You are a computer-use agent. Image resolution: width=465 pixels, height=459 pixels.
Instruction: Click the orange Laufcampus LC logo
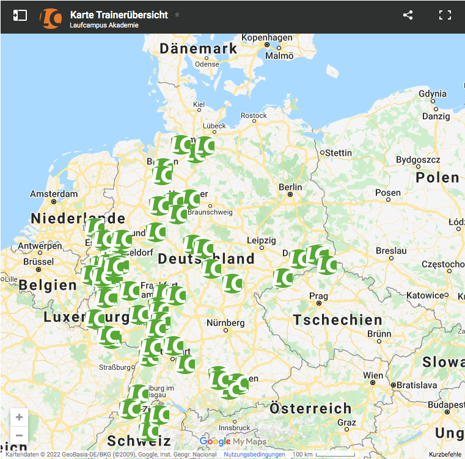point(51,19)
